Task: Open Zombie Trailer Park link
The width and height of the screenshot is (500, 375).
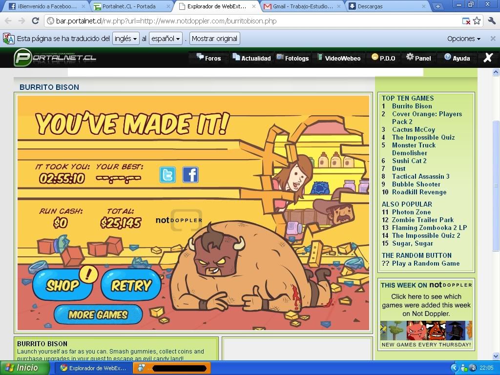Action: pos(423,220)
